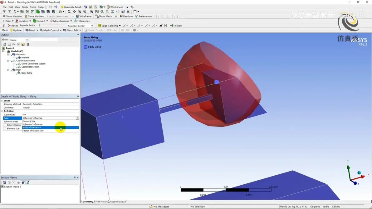Viewport: 372px width, 209px height.
Task: Open the Worksheet view
Action: pyautogui.click(x=115, y=7)
